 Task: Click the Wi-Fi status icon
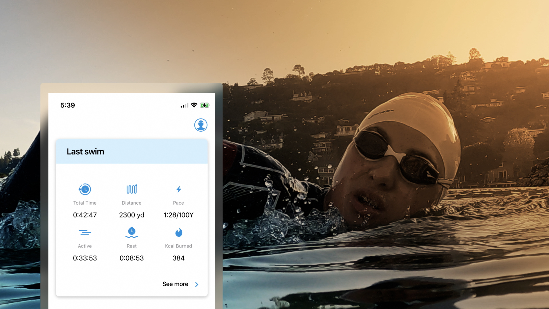tap(194, 105)
